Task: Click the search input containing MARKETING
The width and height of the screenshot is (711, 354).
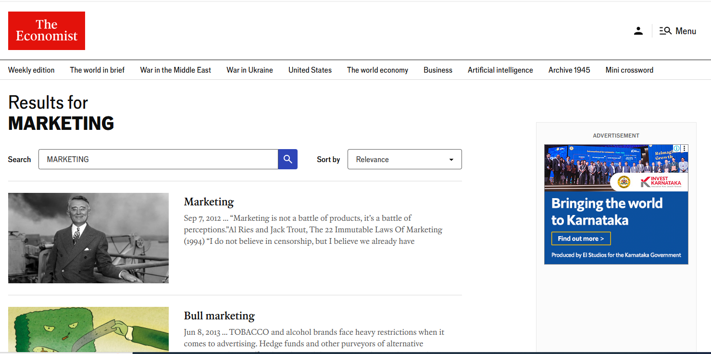Action: click(x=158, y=159)
